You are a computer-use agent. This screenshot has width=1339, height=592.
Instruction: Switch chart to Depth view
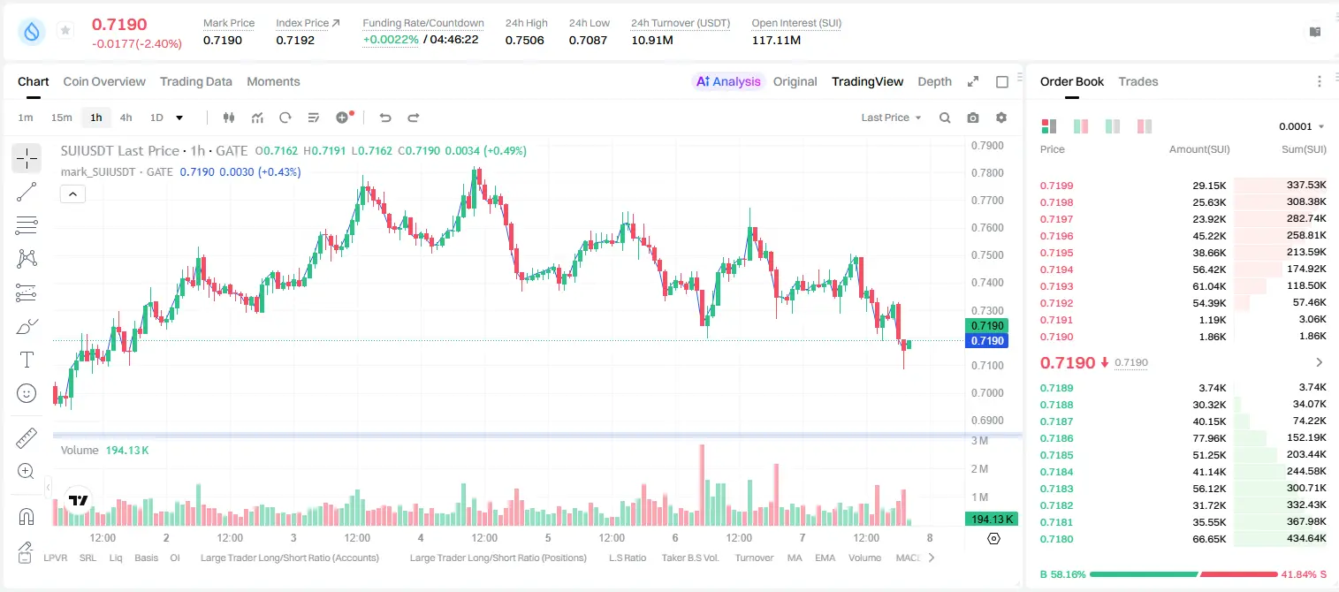tap(934, 81)
